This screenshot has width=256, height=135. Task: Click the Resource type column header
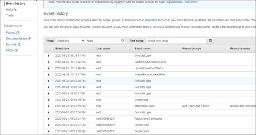[192, 49]
